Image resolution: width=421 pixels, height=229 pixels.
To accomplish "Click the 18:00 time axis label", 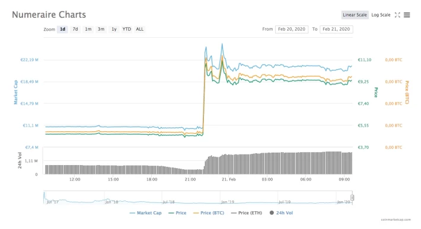I will 152,179.
